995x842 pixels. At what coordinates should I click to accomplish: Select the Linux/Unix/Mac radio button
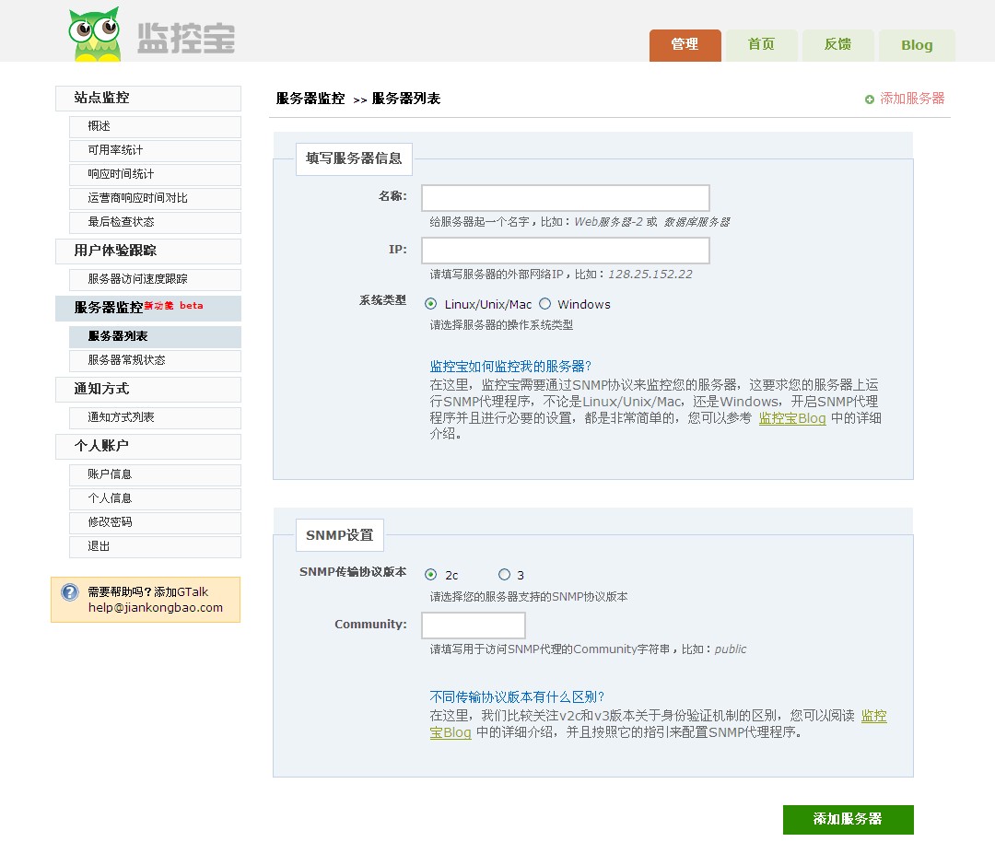coord(431,304)
